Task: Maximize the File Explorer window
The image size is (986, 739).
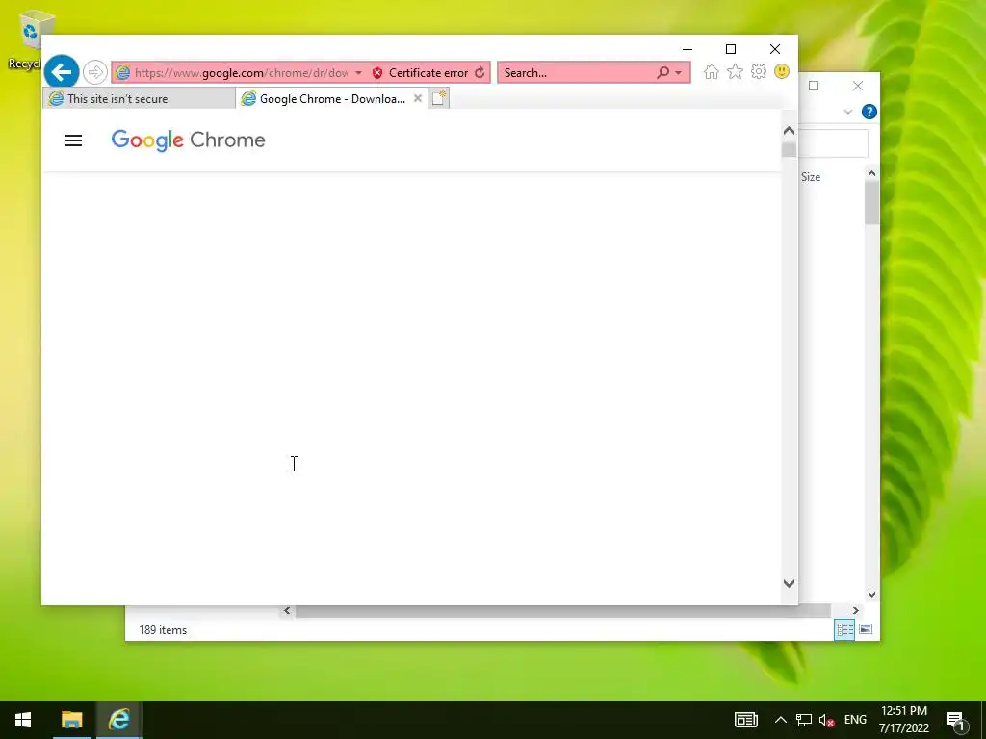Action: coord(814,86)
